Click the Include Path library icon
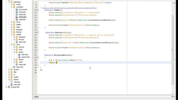Image resolution: width=178 pixels, height=100 pixels. click(x=9, y=87)
